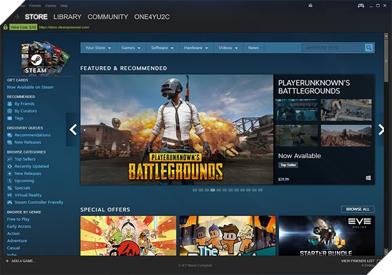Click the Recommendations queue icon
Screen dimensions: 392x275
(10, 135)
